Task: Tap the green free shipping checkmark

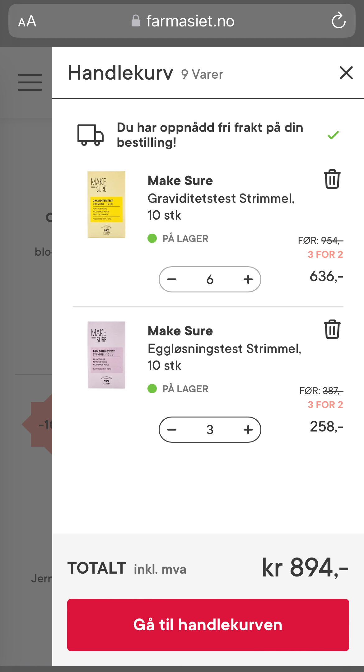Action: point(333,135)
